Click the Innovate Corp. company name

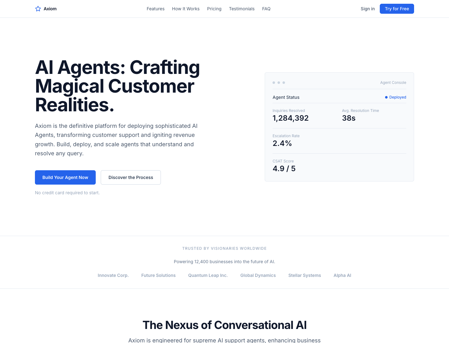[113, 275]
